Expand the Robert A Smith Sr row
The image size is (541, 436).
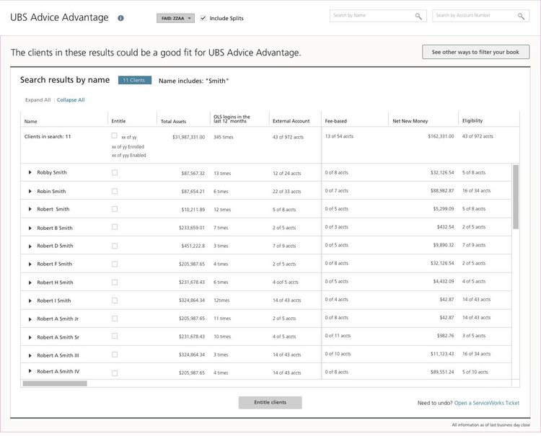tap(30, 337)
